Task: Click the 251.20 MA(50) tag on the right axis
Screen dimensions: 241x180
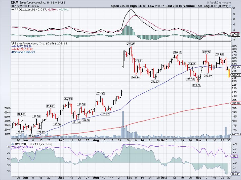Action: click(x=236, y=67)
